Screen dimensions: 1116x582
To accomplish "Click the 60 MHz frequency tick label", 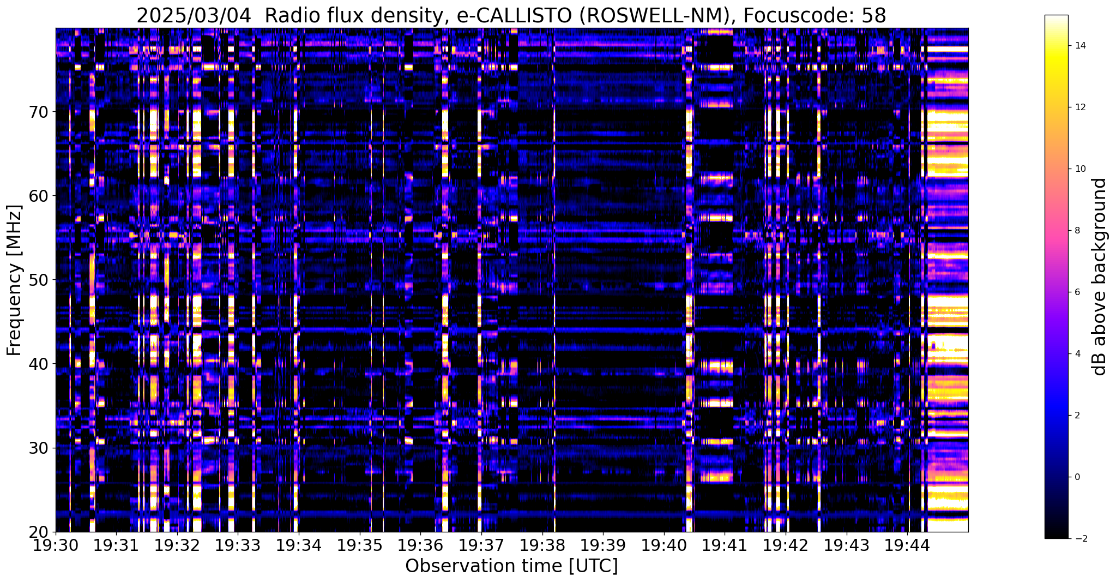I will 38,196.
